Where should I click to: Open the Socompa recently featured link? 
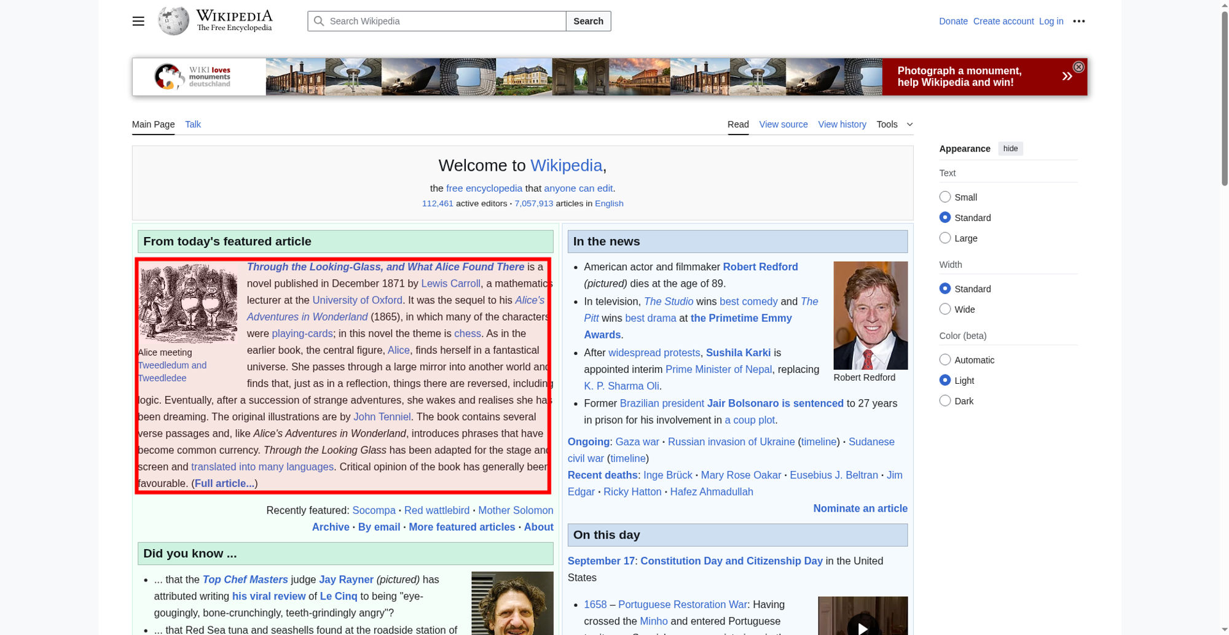374,510
